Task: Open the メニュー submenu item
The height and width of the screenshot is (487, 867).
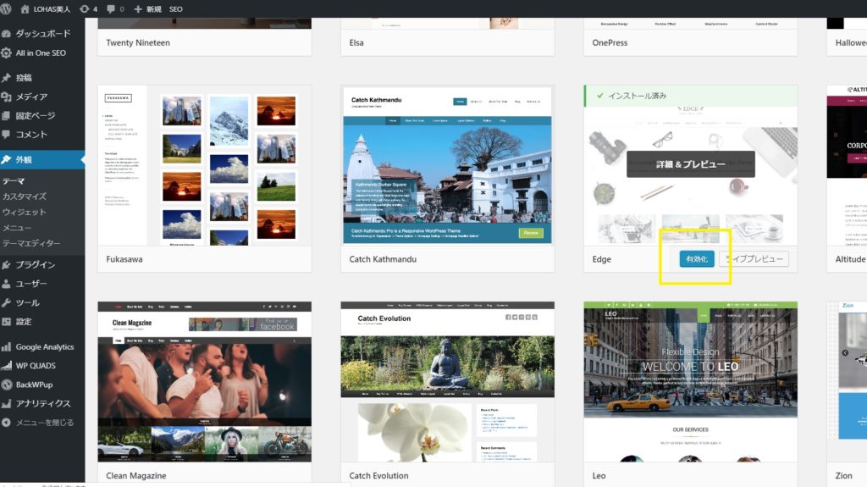Action: (x=17, y=228)
